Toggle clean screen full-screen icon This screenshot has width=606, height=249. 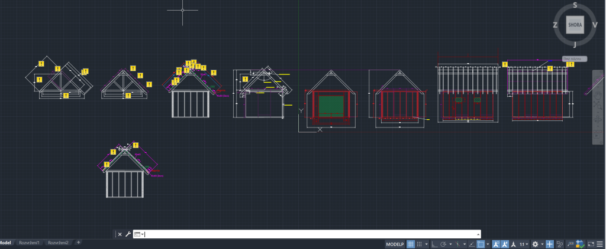(x=591, y=244)
